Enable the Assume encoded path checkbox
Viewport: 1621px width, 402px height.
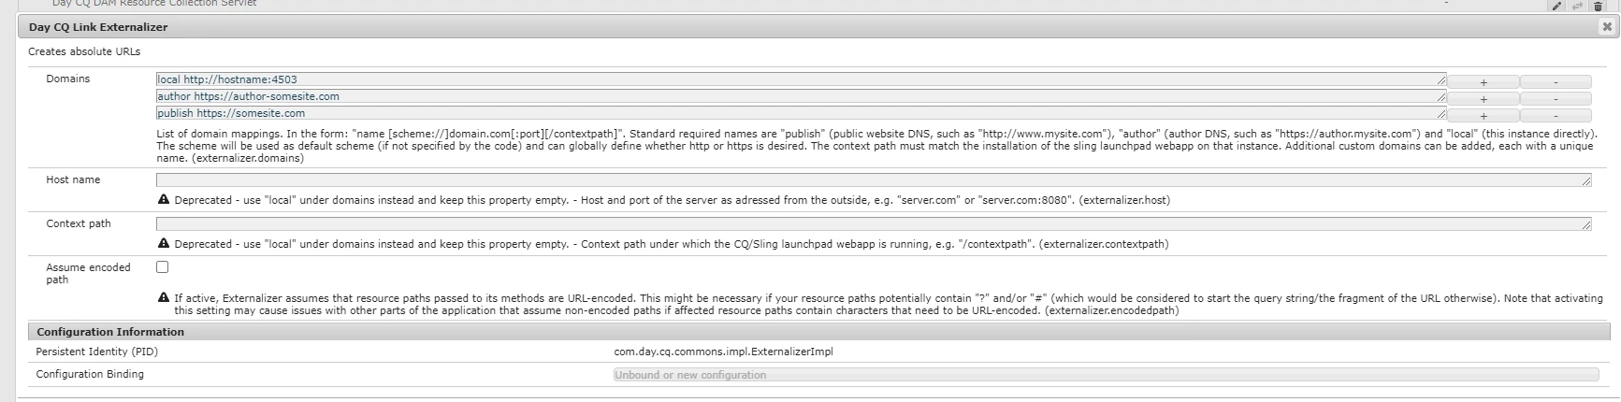162,267
